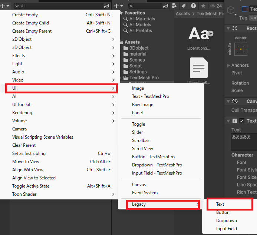
Task: Click the play arrow on font asset
Action: click(x=210, y=34)
